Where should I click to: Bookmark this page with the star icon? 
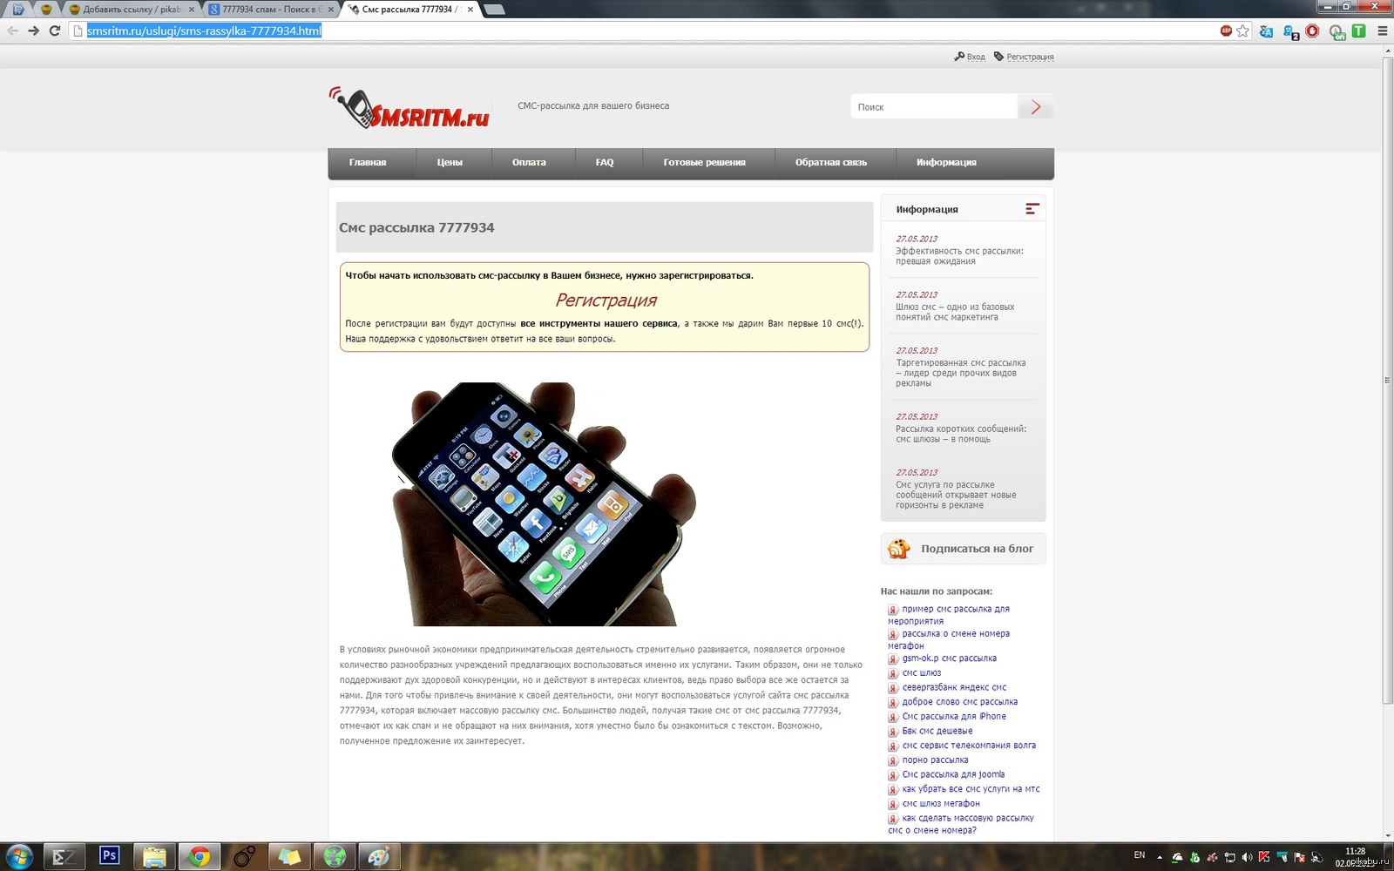click(1242, 30)
